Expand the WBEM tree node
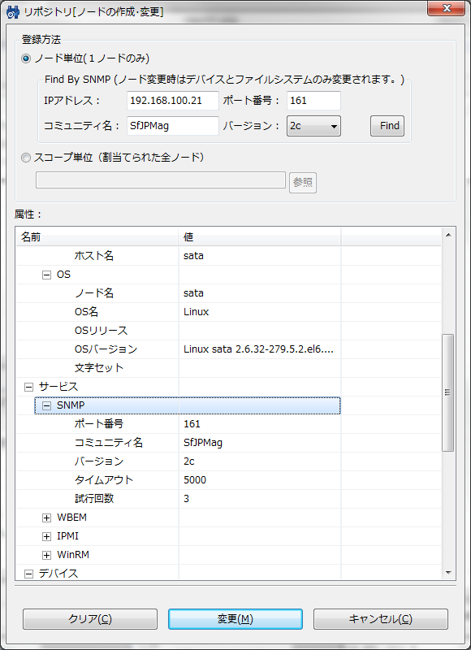This screenshot has height=650, width=471. (x=46, y=518)
